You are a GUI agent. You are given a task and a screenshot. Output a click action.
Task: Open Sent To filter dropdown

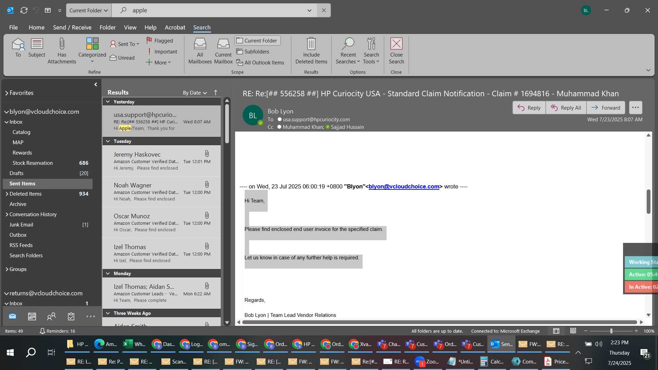pos(125,44)
